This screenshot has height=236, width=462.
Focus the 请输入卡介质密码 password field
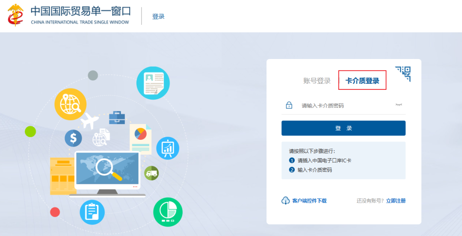[x=343, y=106]
